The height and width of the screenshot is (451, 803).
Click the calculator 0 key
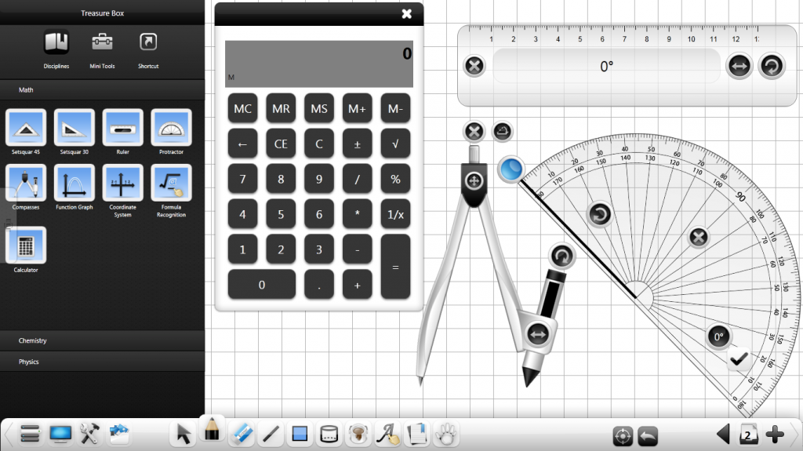pos(262,285)
